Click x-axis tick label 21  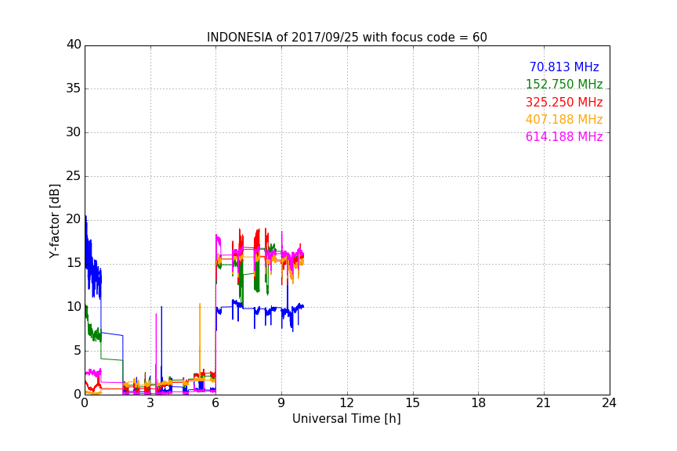pyautogui.click(x=544, y=403)
